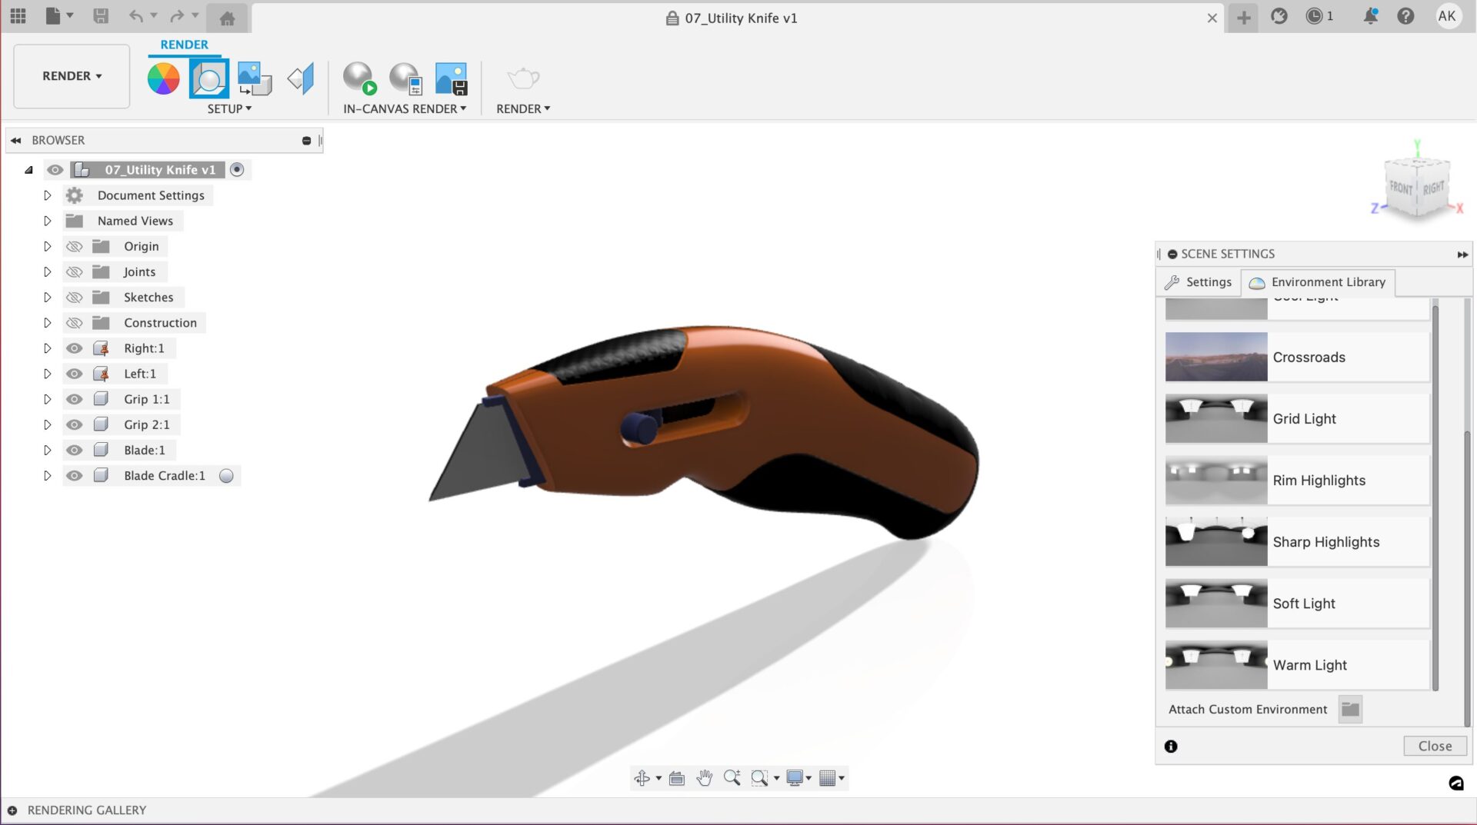The height and width of the screenshot is (825, 1477).
Task: Open Grid and Snaps settings icon
Action: pyautogui.click(x=829, y=778)
